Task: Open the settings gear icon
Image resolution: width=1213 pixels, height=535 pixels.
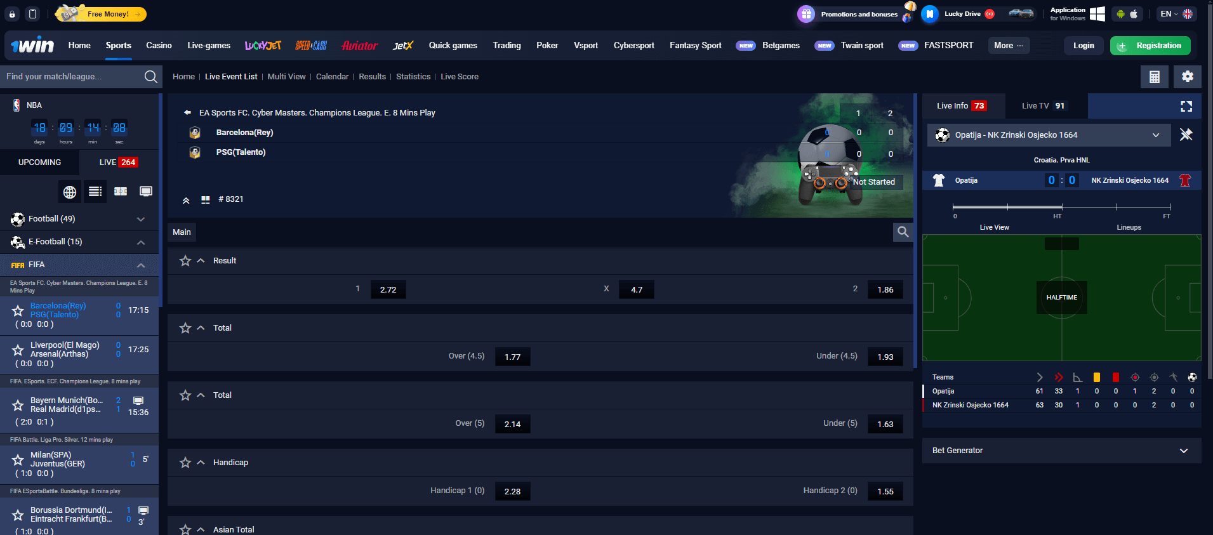Action: click(x=1187, y=77)
